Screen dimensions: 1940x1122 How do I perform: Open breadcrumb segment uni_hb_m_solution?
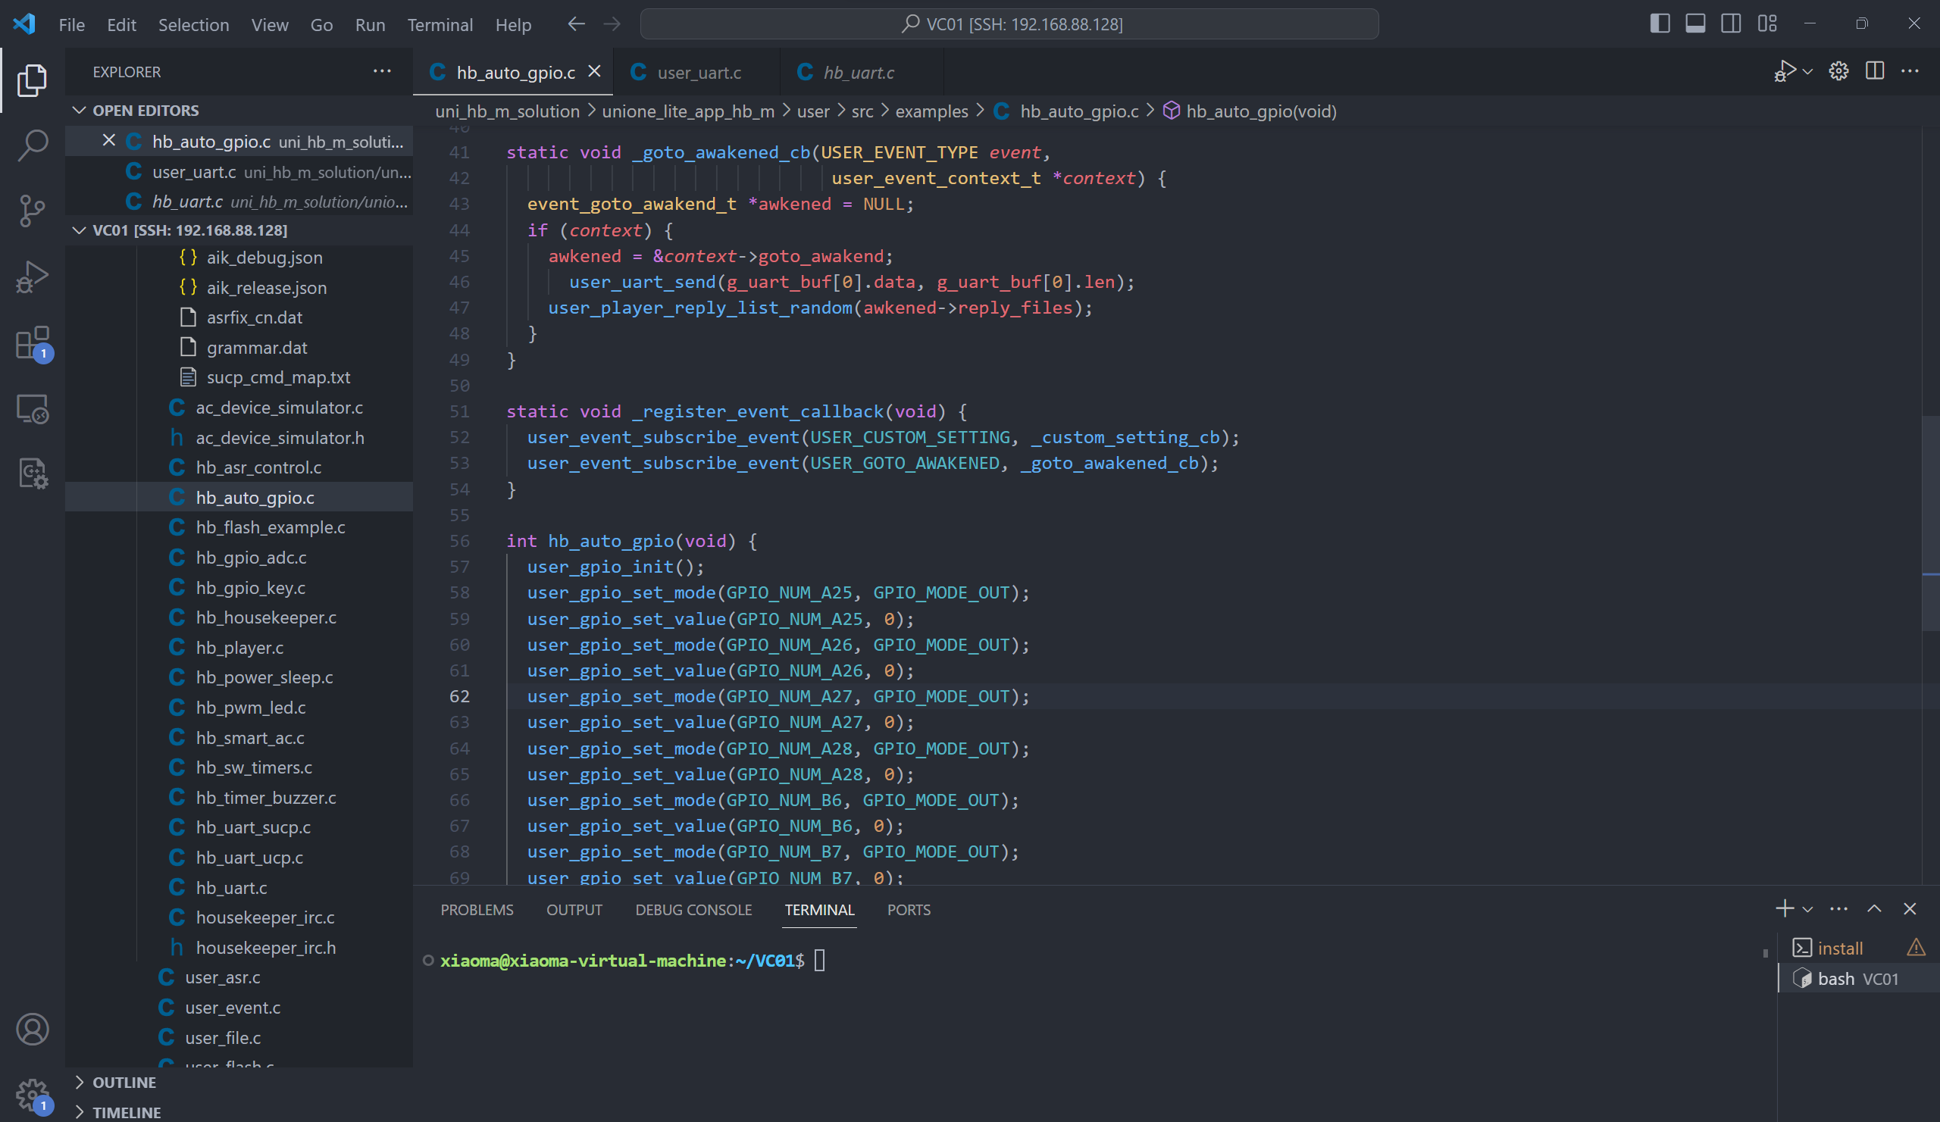click(x=507, y=111)
